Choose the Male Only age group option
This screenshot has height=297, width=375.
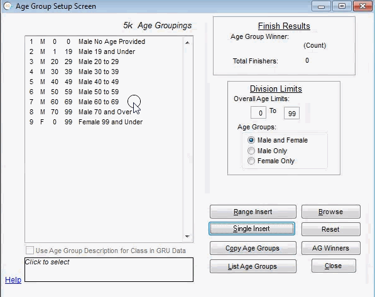251,151
